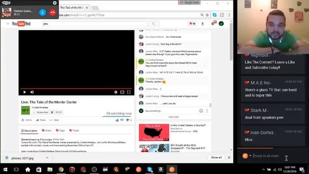
Task: Go to the YouTube Red home logo
Action: [21, 24]
